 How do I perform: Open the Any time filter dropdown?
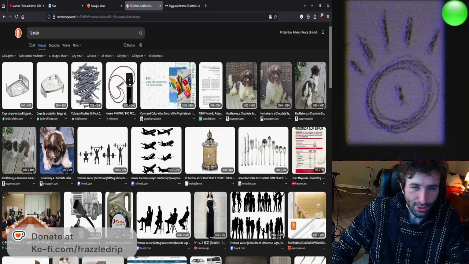[78, 56]
